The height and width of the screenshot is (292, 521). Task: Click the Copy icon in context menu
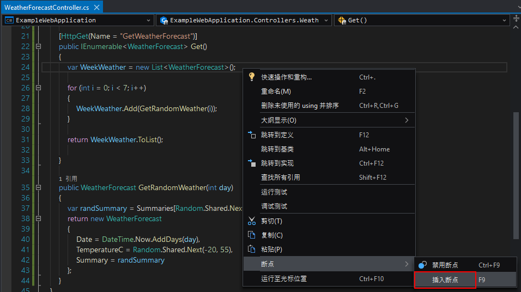point(252,235)
